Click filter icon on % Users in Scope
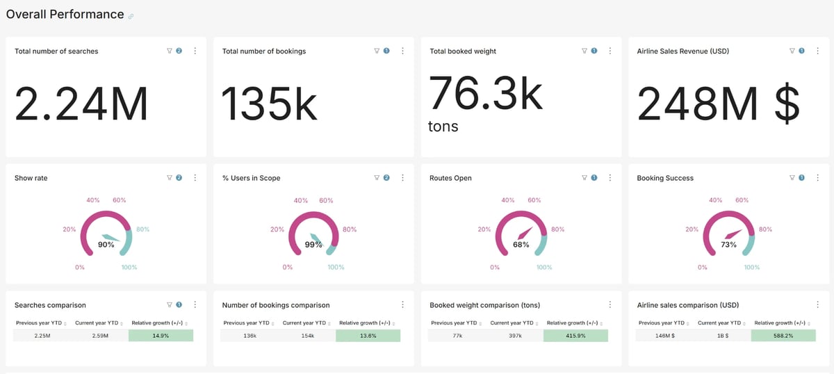Screen dimensions: 834x374 click(x=377, y=178)
